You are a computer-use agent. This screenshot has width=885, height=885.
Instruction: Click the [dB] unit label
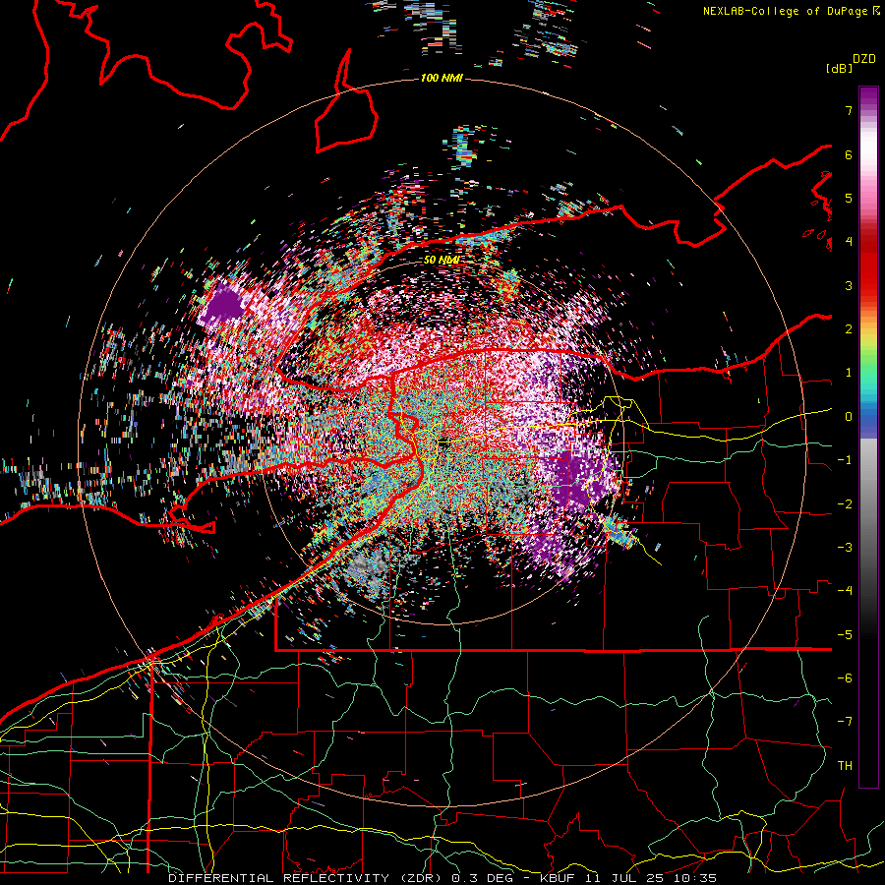[839, 68]
